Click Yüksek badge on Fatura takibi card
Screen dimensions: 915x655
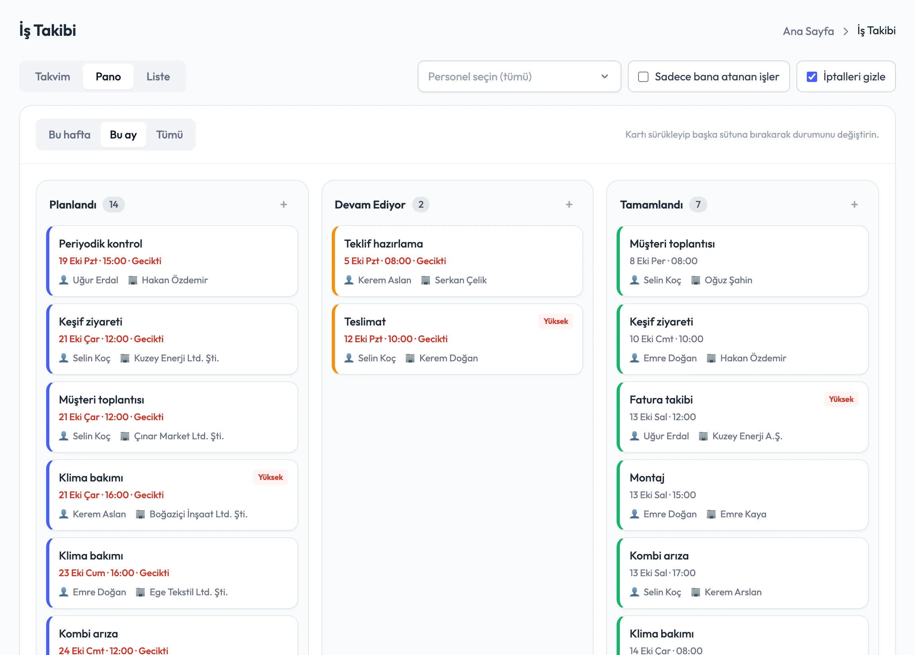coord(841,399)
